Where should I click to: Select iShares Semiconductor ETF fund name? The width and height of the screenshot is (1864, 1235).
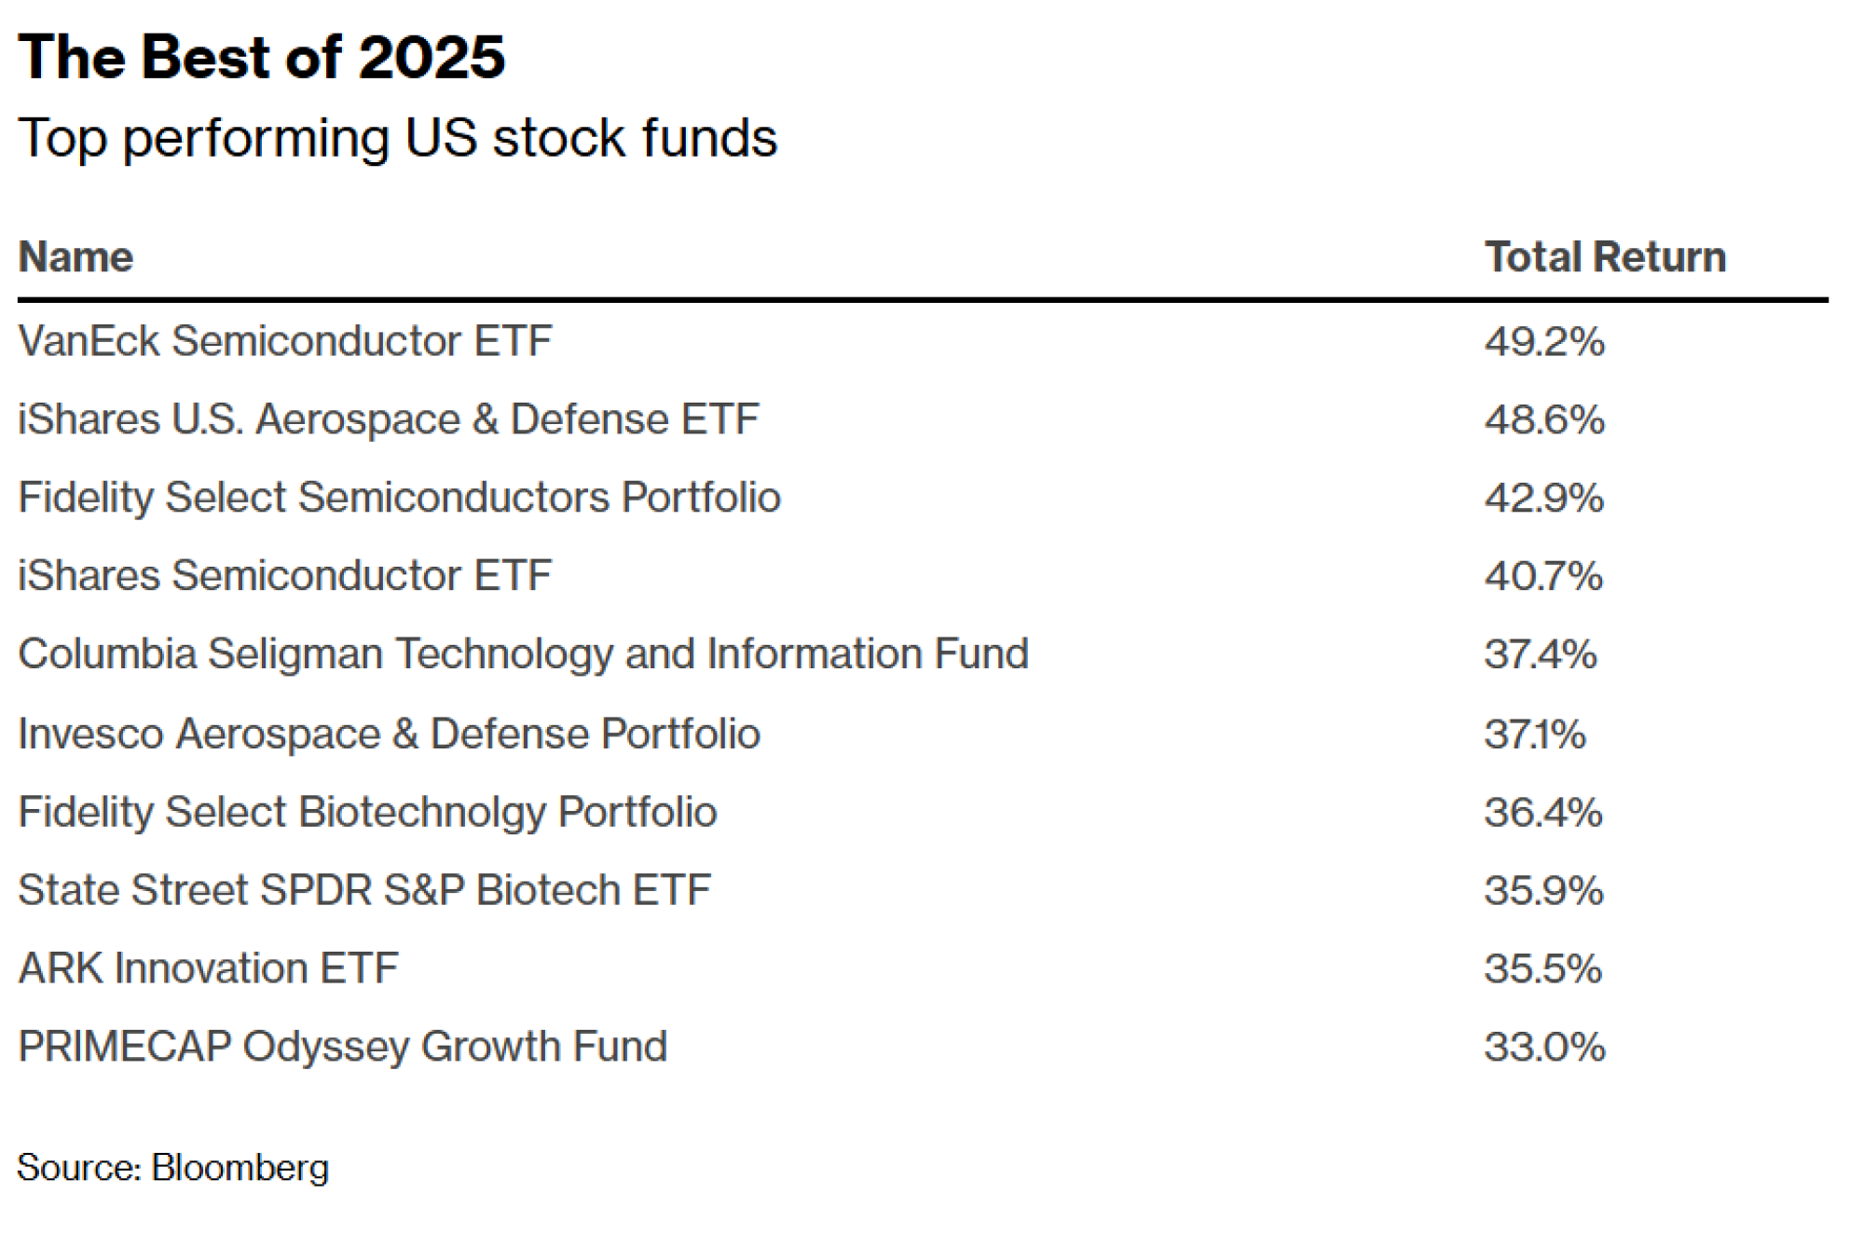coord(284,576)
